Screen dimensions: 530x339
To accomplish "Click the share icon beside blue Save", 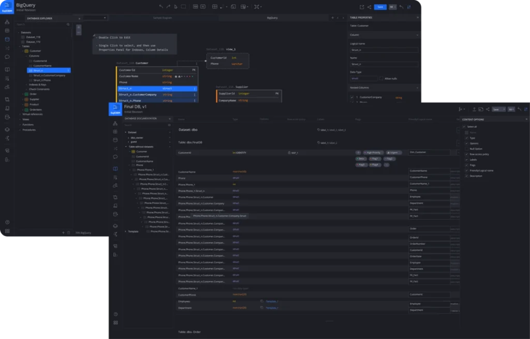I will pyautogui.click(x=369, y=7).
